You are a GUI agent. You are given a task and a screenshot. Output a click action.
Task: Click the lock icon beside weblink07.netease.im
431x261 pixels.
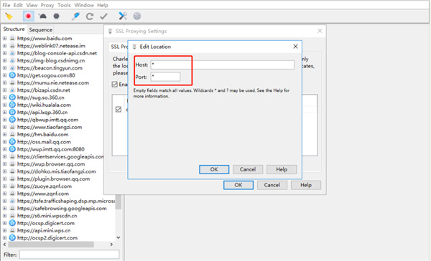pos(12,46)
